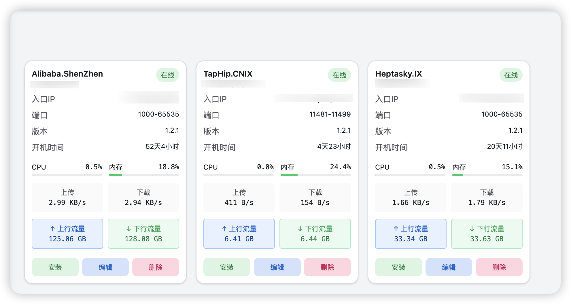Viewport: 571px width, 304px height.
Task: Delete the Alibaba.ShenZhen node with 删除
Action: point(156,267)
